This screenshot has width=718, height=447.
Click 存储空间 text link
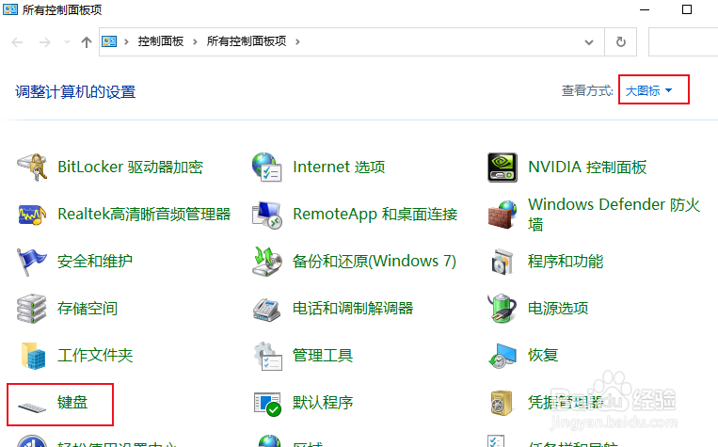point(88,309)
